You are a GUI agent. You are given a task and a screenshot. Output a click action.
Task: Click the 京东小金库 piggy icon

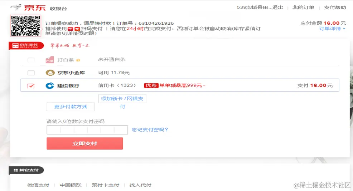tap(50, 72)
